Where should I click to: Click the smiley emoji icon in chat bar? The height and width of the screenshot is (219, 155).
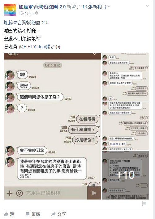(19, 193)
